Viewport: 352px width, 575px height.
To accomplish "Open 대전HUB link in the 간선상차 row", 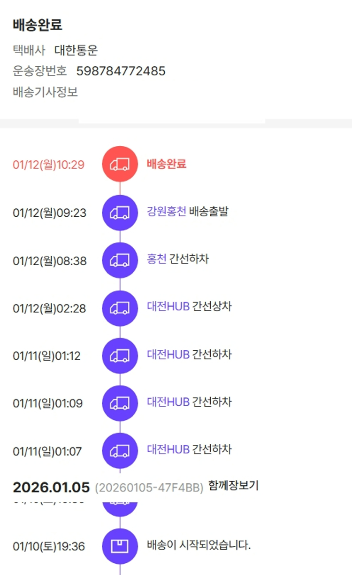I will pos(168,307).
